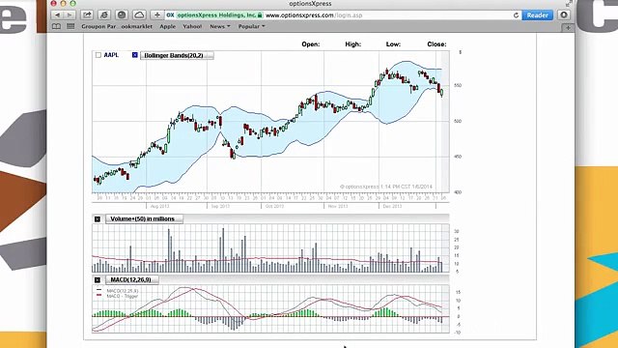The width and height of the screenshot is (618, 348).
Task: Click the 550 price axis value
Action: pyautogui.click(x=458, y=85)
